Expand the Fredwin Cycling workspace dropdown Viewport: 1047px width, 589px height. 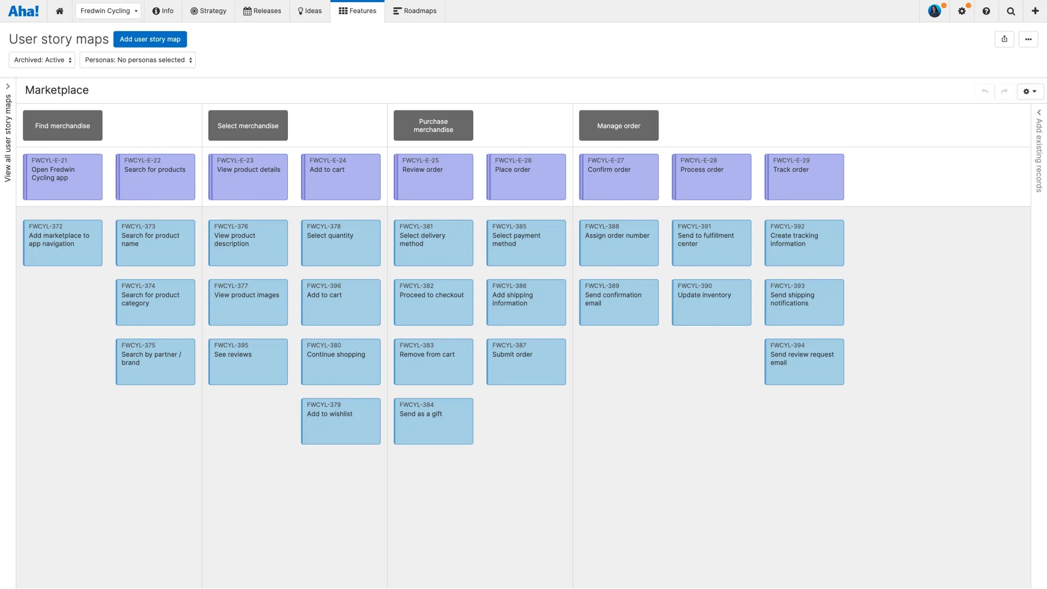[108, 11]
